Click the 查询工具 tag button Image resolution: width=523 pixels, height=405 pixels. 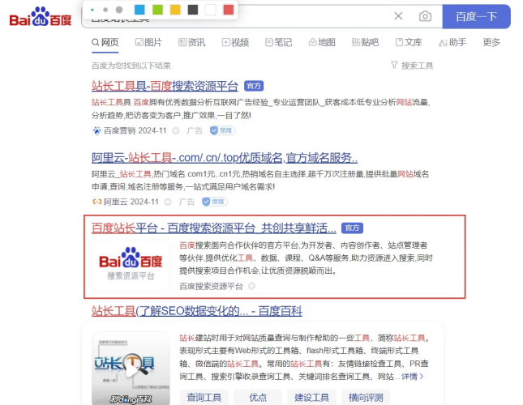[204, 398]
